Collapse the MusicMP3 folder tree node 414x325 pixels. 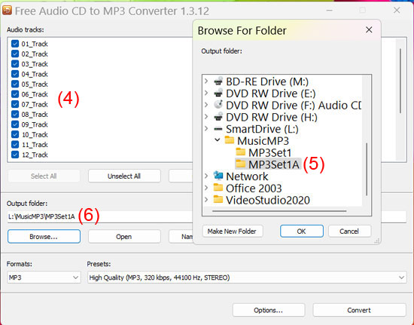[218, 140]
